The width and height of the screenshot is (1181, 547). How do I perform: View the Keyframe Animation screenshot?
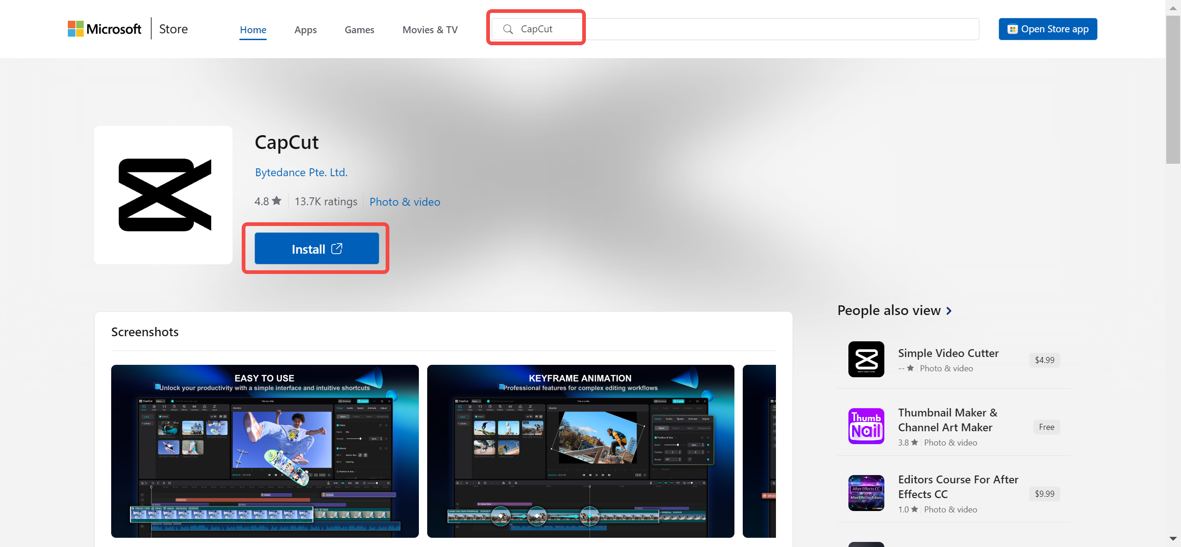(580, 451)
